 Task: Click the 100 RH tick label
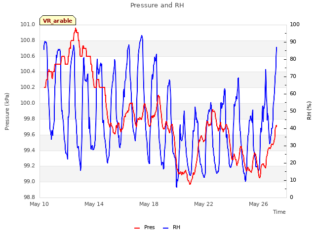point(295,25)
